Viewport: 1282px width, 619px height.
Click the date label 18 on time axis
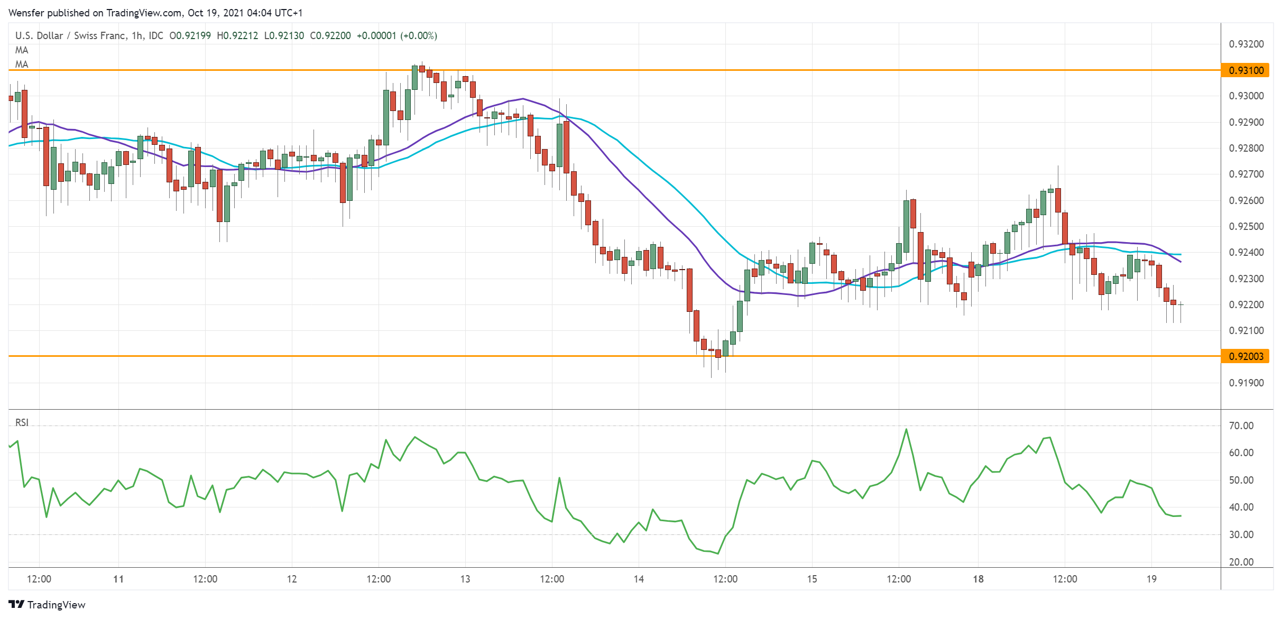[978, 579]
